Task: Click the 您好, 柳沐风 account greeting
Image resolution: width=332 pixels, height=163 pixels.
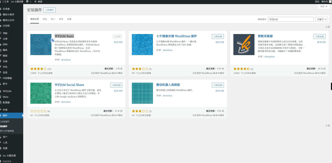Action: click(x=321, y=2)
